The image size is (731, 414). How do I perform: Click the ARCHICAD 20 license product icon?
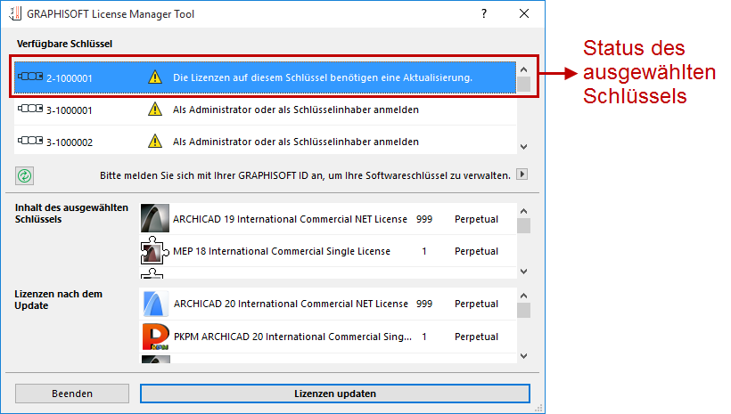[x=155, y=304]
